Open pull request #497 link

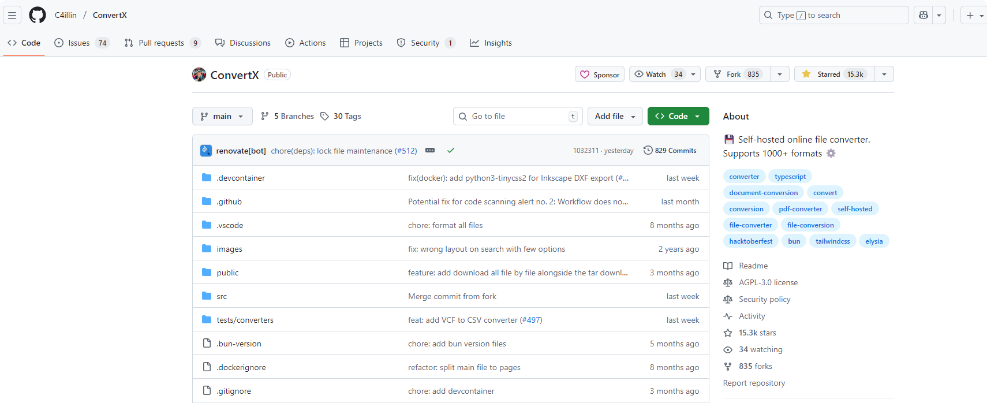[x=532, y=320]
